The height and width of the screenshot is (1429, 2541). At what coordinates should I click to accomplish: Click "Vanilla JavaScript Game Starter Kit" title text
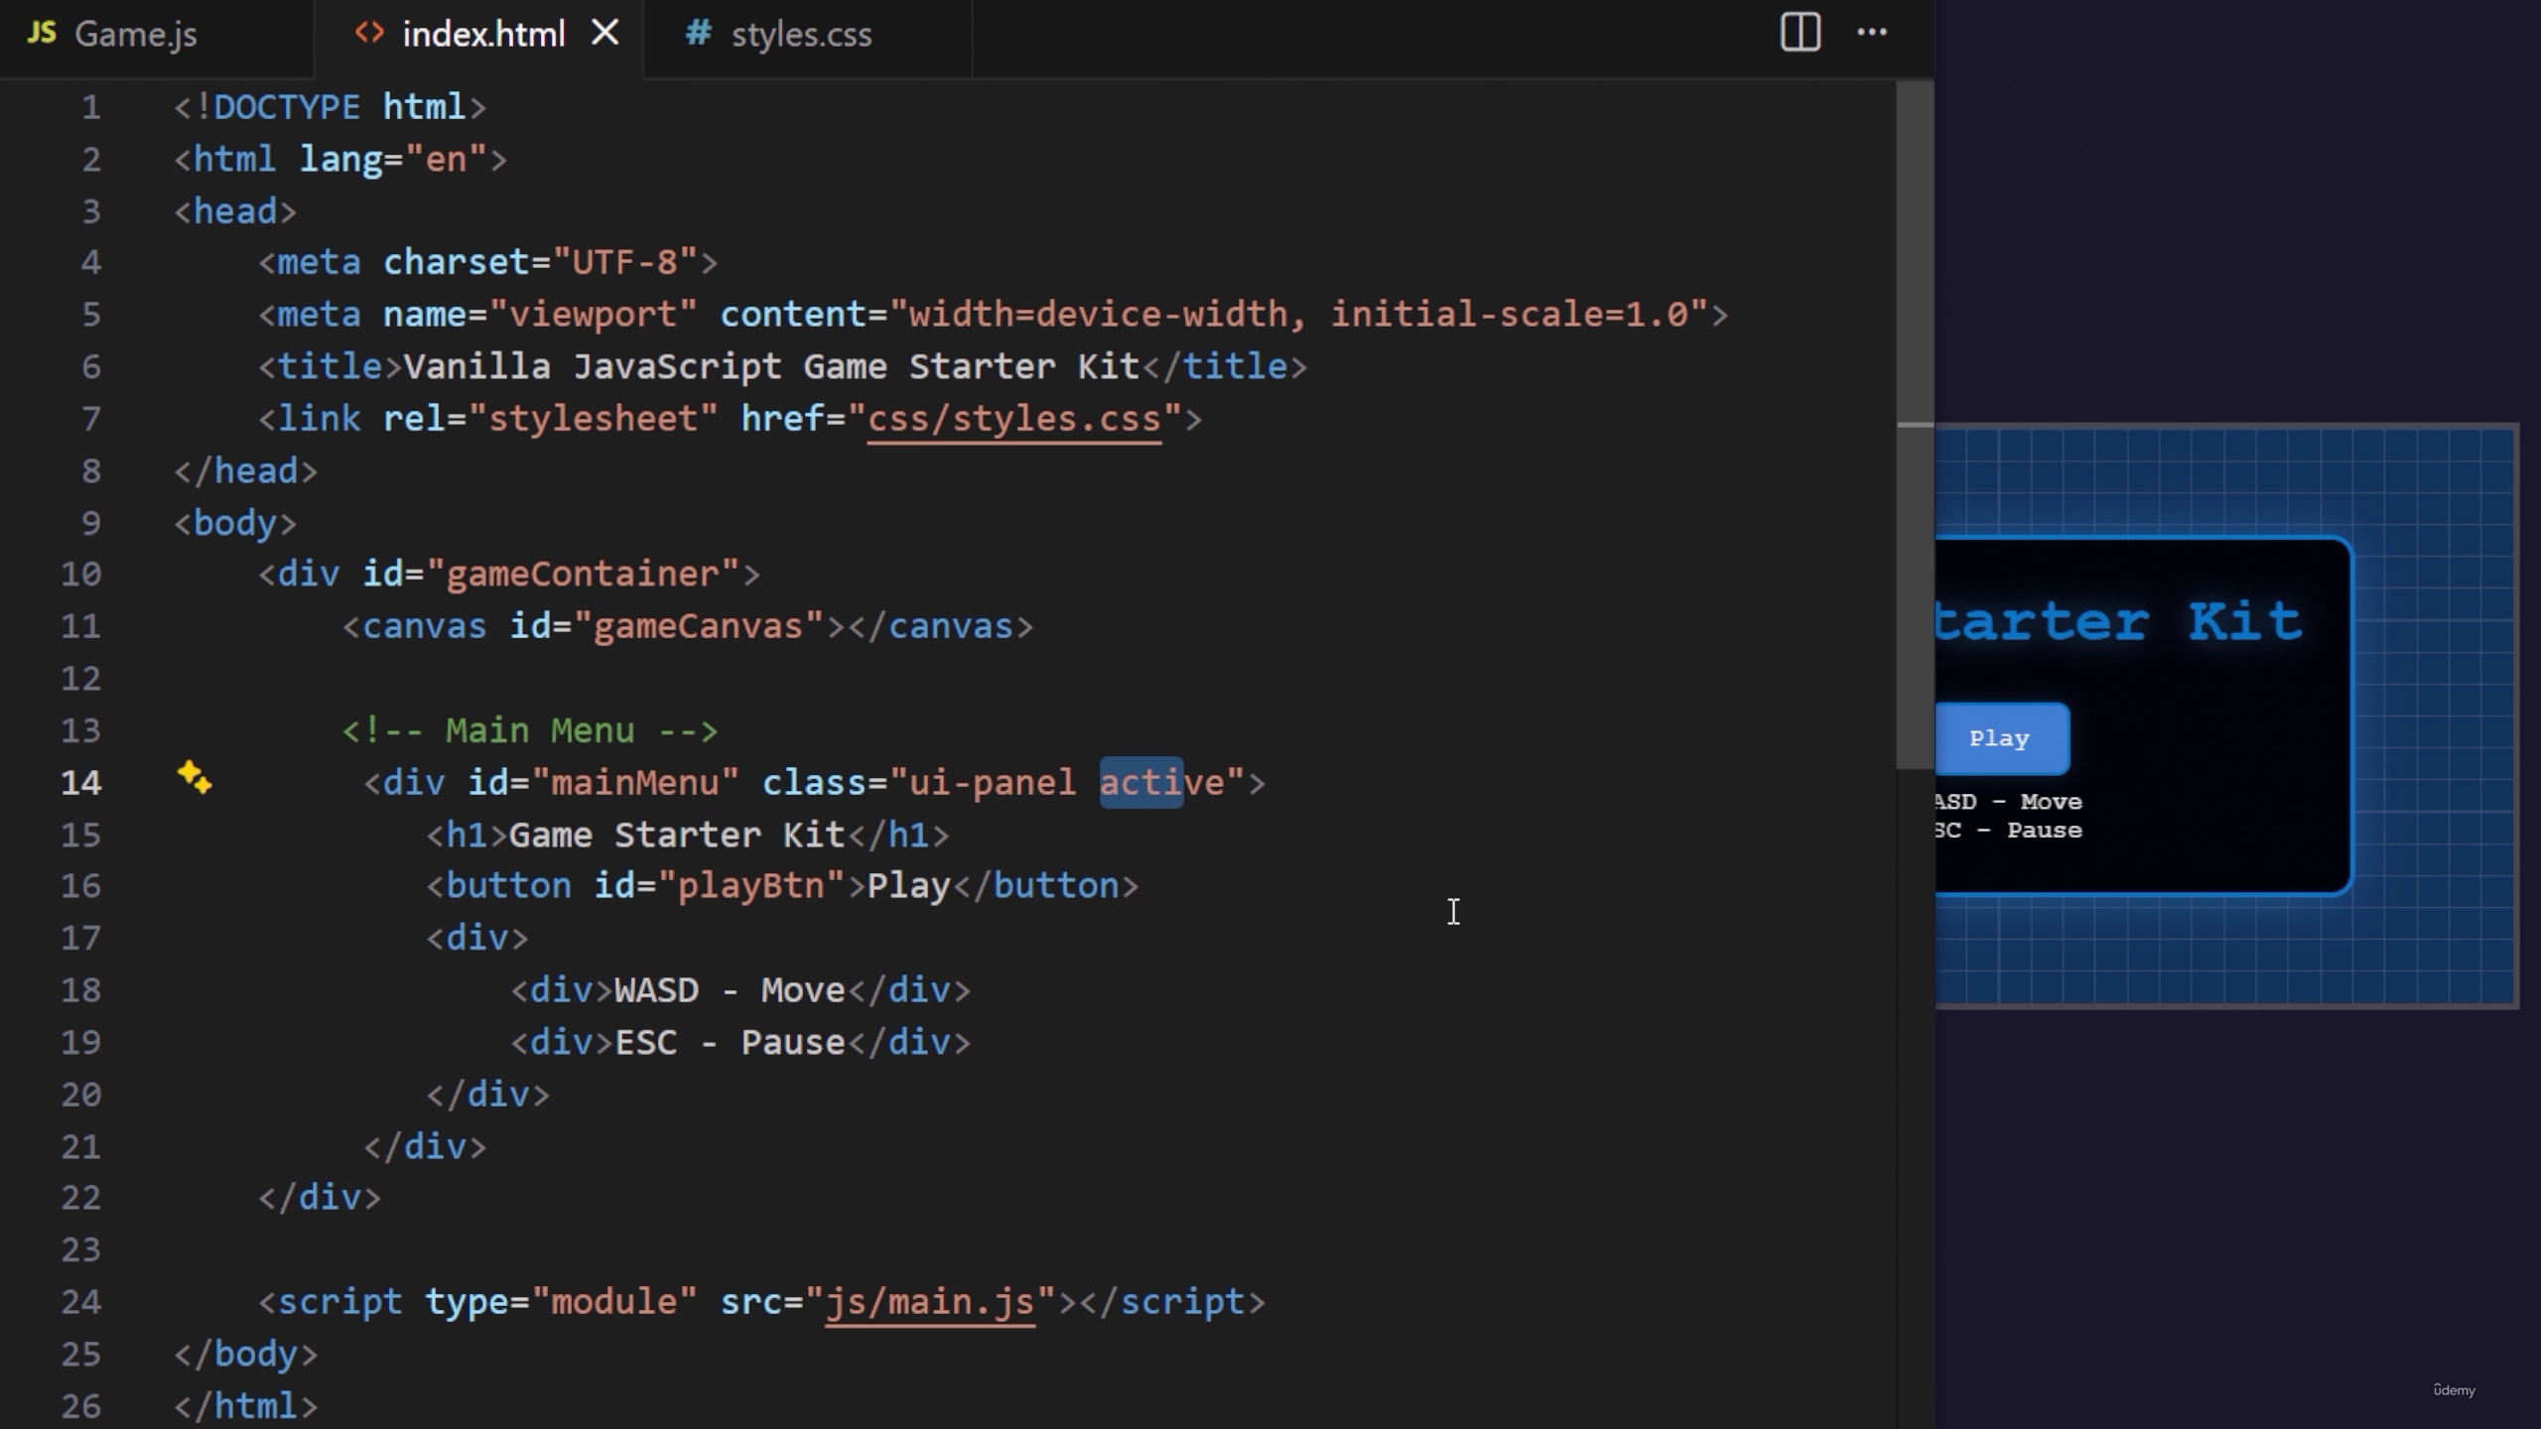click(x=771, y=367)
